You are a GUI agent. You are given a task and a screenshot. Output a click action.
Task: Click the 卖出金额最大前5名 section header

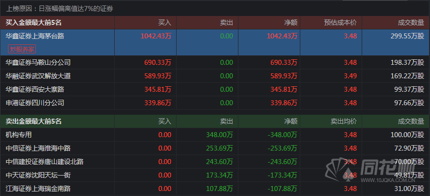[x=33, y=121]
